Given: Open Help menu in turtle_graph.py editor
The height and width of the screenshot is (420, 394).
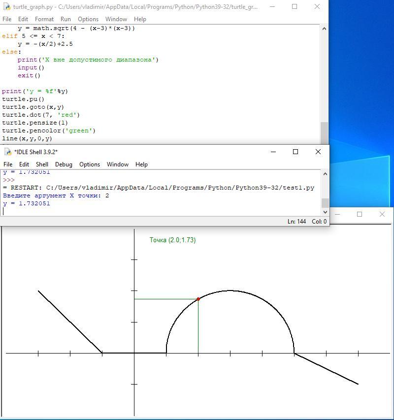Looking at the screenshot, I should pyautogui.click(x=140, y=19).
